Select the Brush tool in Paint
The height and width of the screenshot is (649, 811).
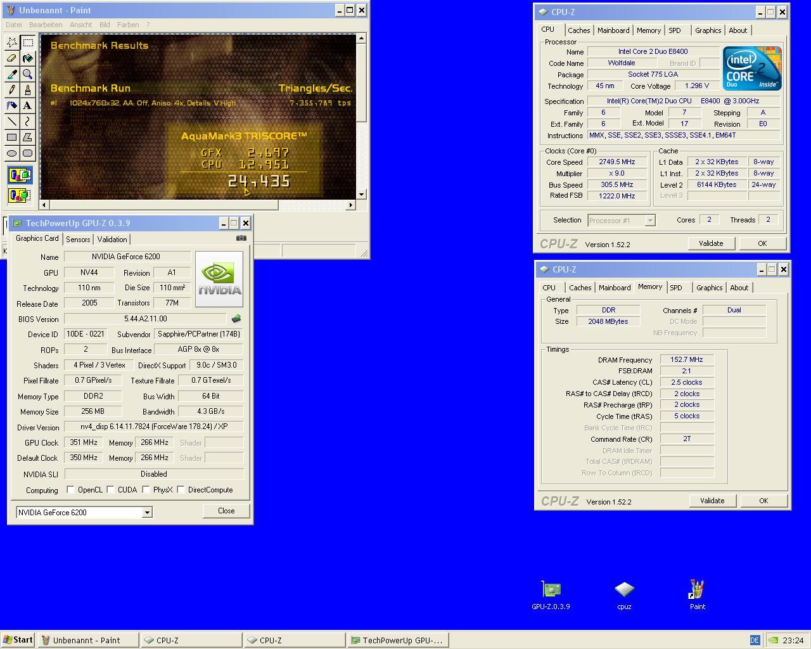(x=28, y=89)
